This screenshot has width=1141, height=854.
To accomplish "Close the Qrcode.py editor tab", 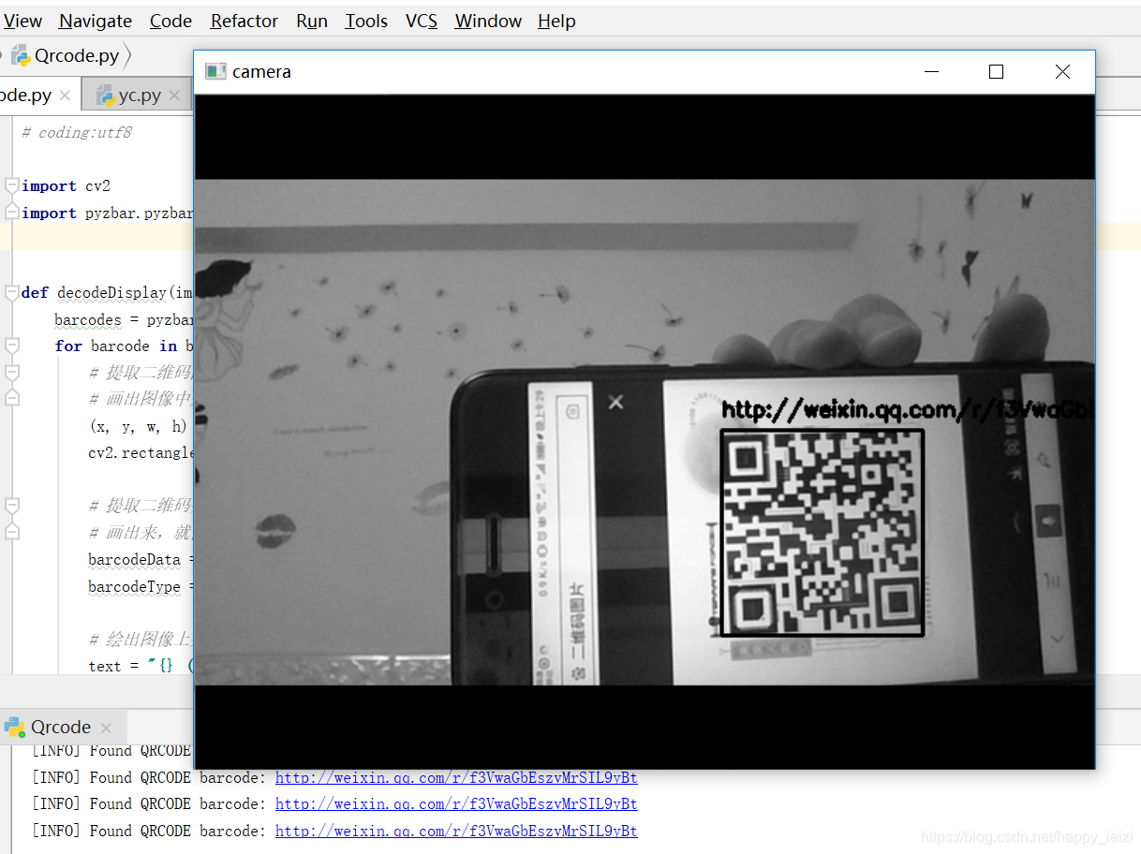I will click(x=65, y=96).
